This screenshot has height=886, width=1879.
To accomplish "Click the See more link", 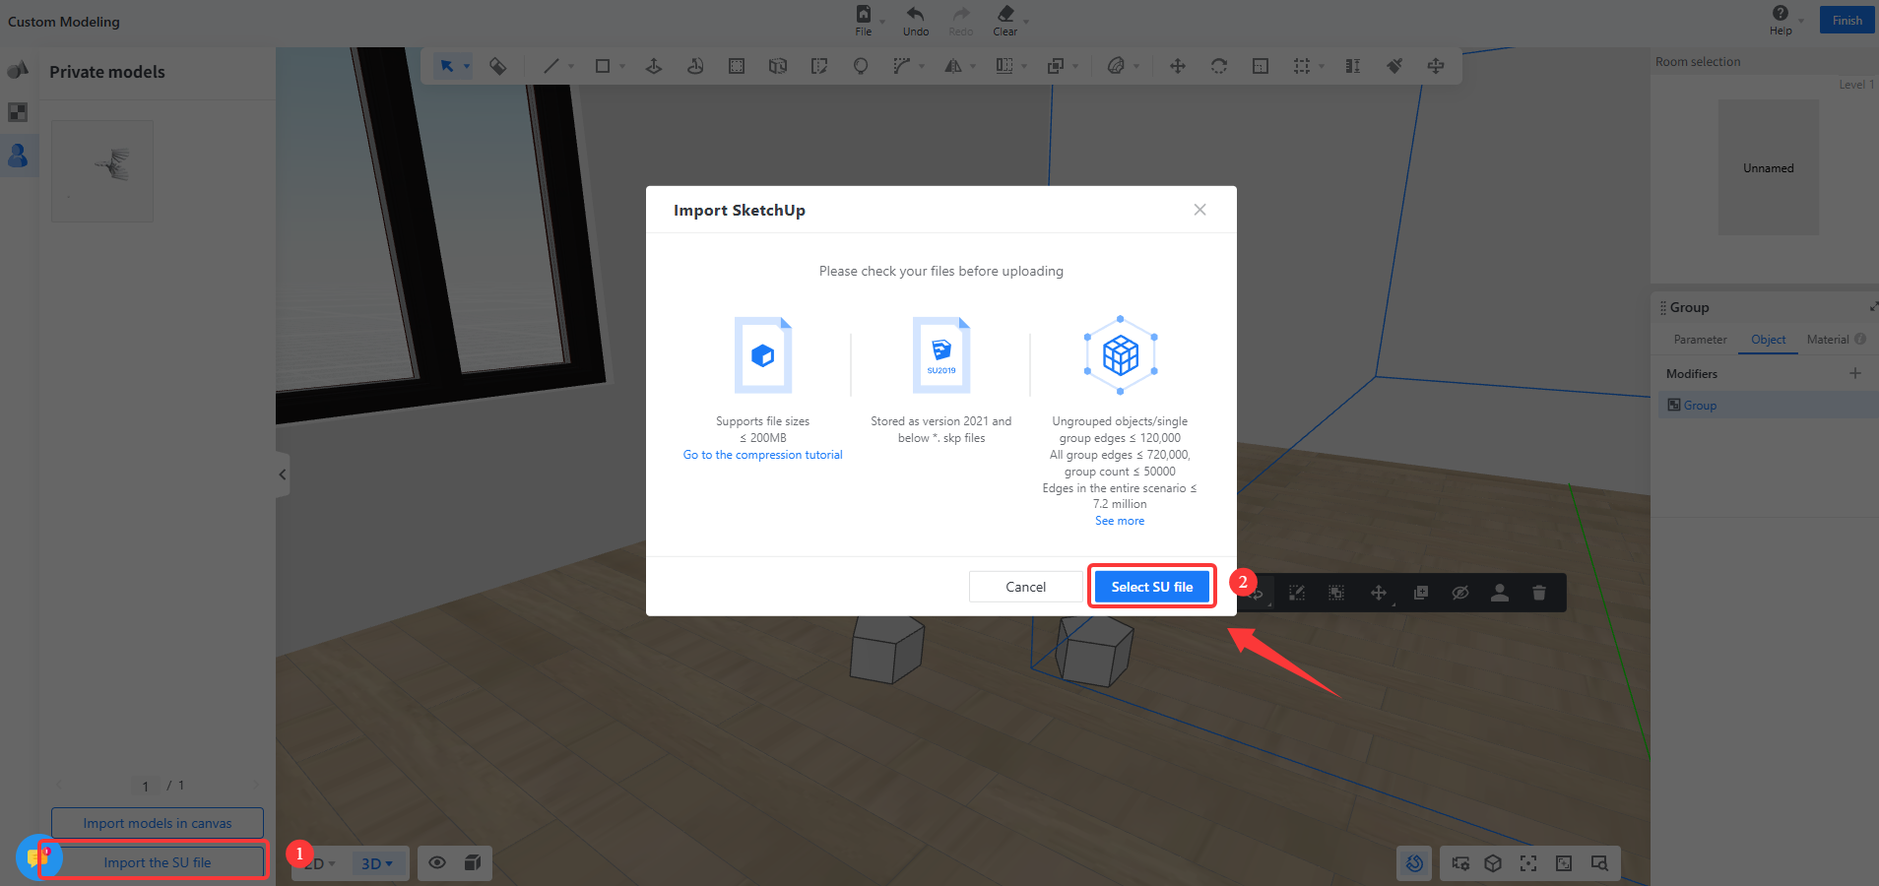I will coord(1120,521).
